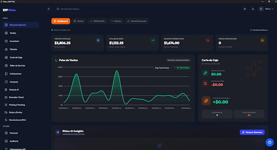
Task: Click the Taller de Servicio icon
Action: pos(6,65)
